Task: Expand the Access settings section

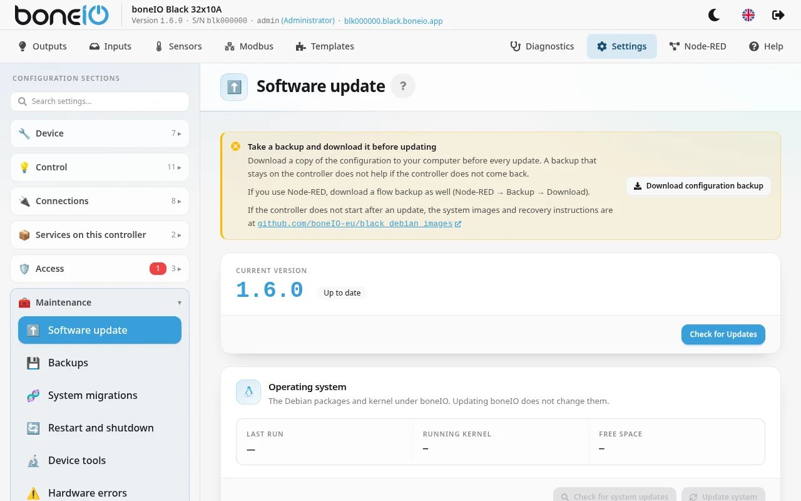Action: [99, 269]
